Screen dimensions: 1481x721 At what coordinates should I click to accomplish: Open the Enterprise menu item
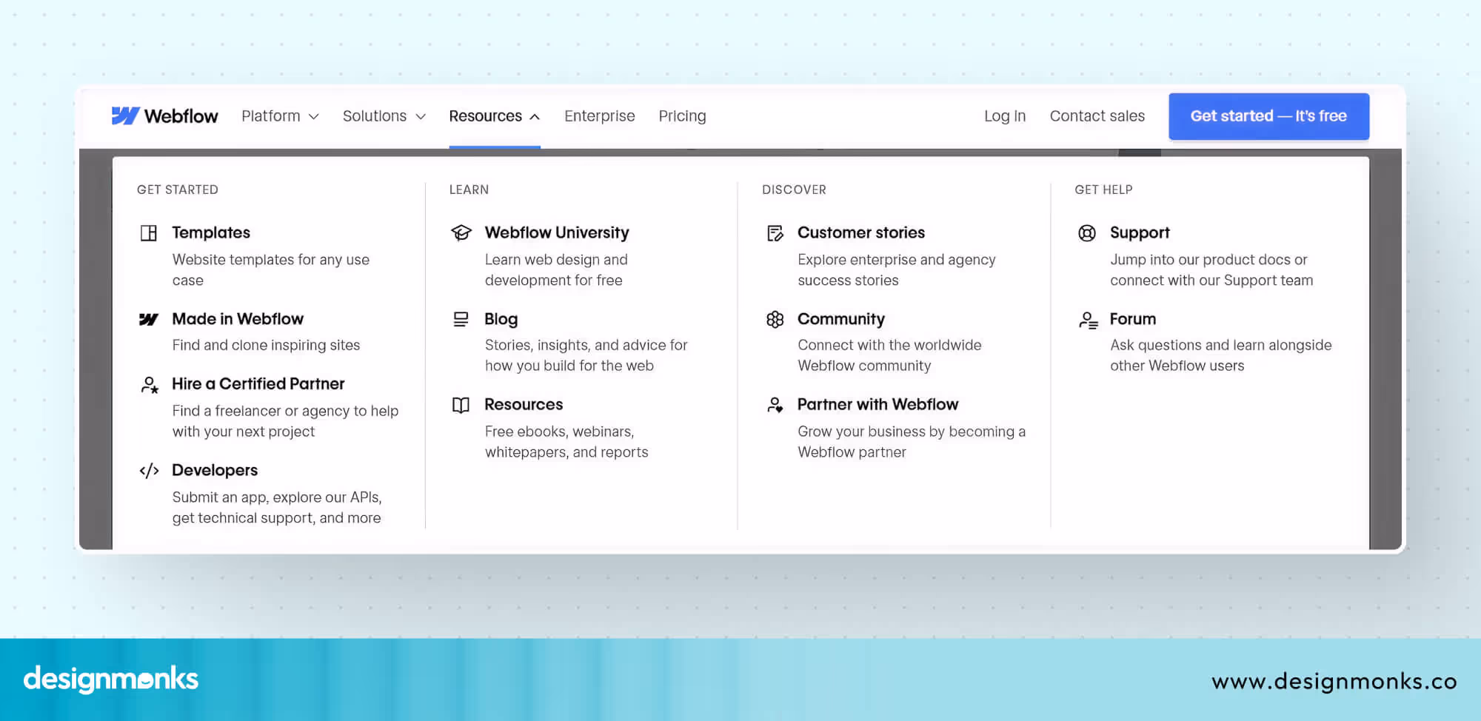tap(600, 115)
